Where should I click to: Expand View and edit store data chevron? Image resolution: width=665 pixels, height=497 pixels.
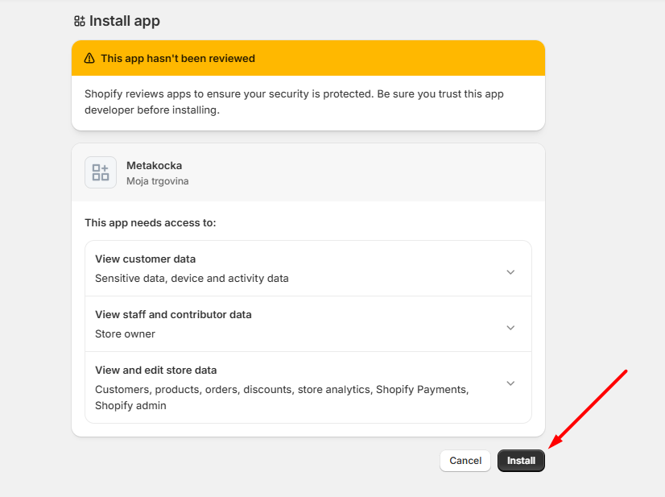click(510, 383)
